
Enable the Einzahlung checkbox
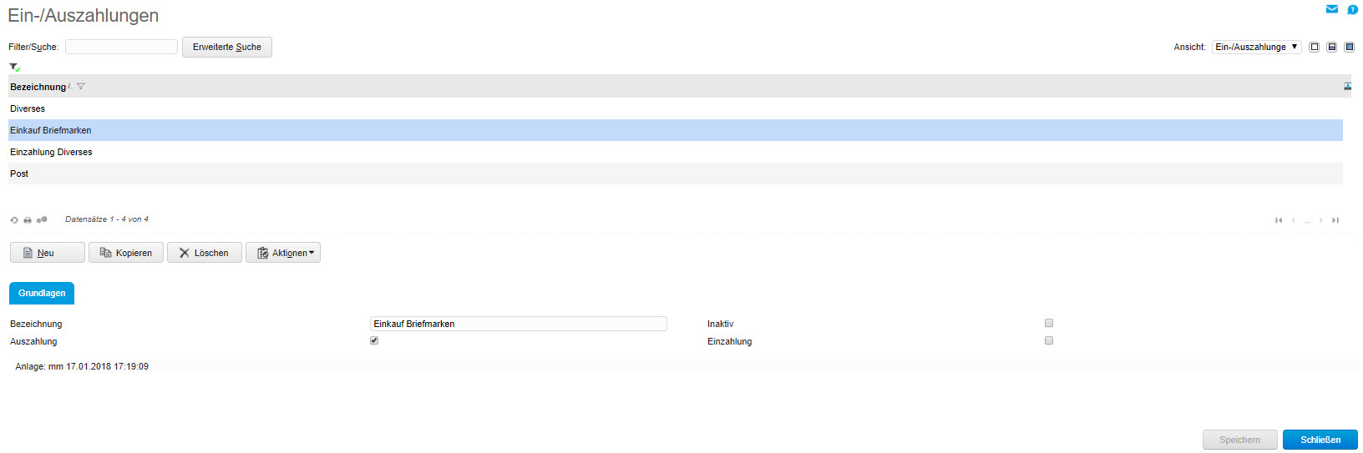click(x=1049, y=340)
